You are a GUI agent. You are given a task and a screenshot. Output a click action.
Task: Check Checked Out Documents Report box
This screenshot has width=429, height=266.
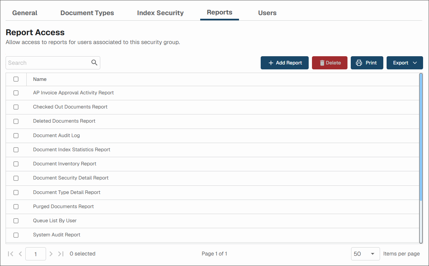pyautogui.click(x=16, y=107)
